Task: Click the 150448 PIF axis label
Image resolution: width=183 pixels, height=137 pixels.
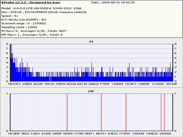Action: coord(138,134)
